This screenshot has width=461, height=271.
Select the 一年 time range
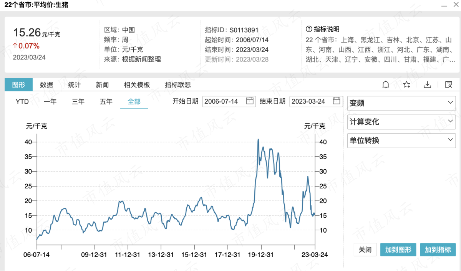tap(50, 102)
